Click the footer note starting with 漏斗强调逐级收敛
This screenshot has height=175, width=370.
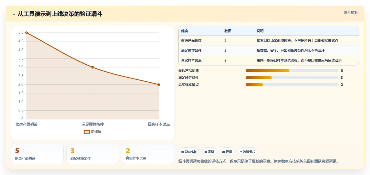pos(258,161)
